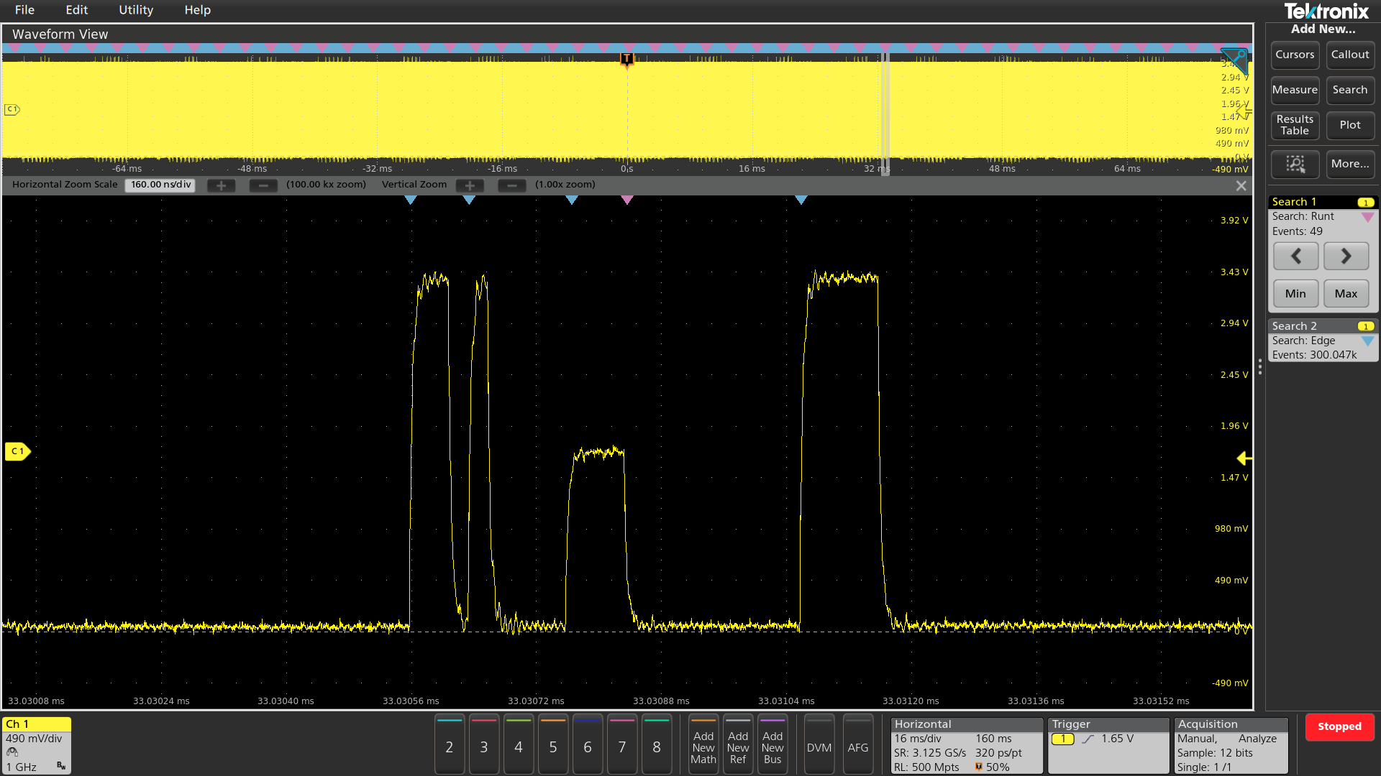Screen dimensions: 1381x776
Task: Jump to Max search event
Action: [x=1346, y=293]
